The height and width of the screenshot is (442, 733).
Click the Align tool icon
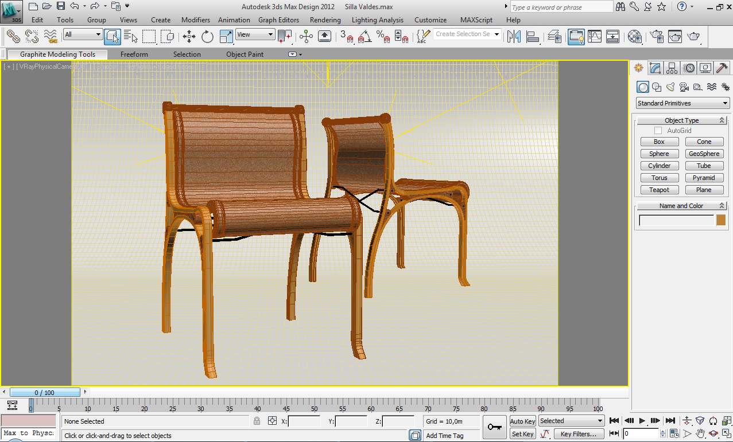pos(533,37)
